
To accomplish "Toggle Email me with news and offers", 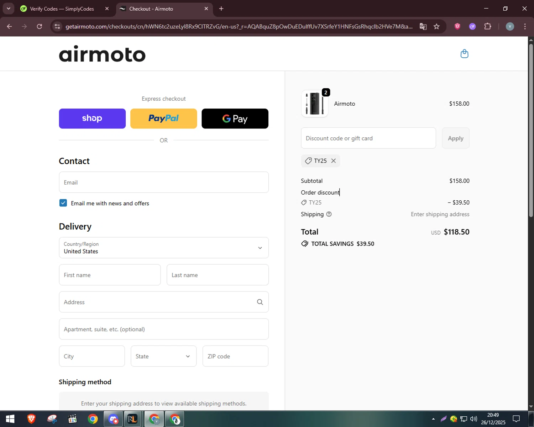I will click(63, 203).
